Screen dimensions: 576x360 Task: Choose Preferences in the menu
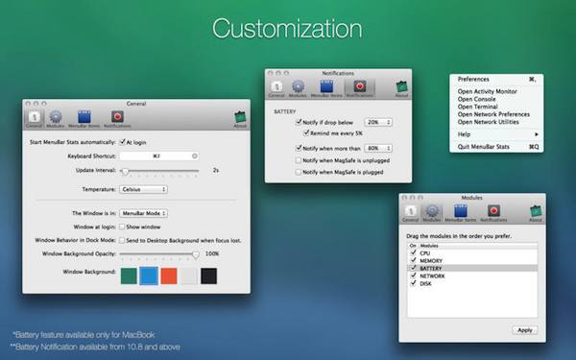[496, 80]
